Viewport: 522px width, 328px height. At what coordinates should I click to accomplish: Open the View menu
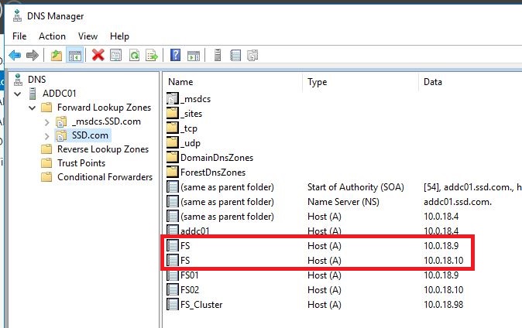pos(88,36)
